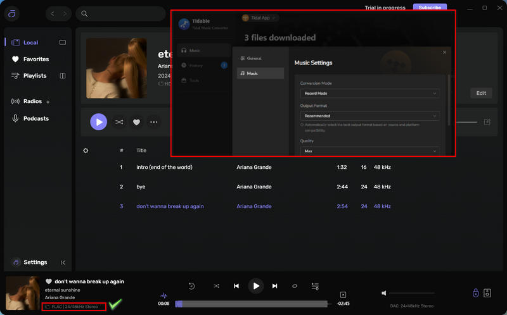Click the waveform icon above elapsed time
Screen dimensions: 507x315
164,295
